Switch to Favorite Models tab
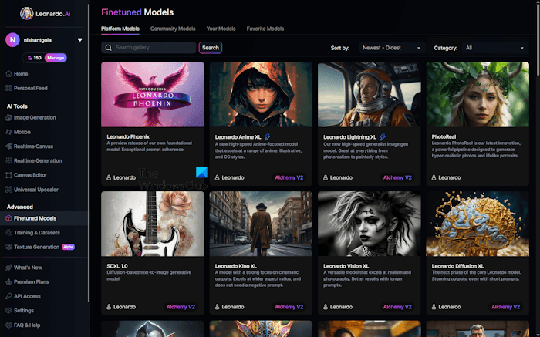Image resolution: width=540 pixels, height=337 pixels. tap(265, 29)
